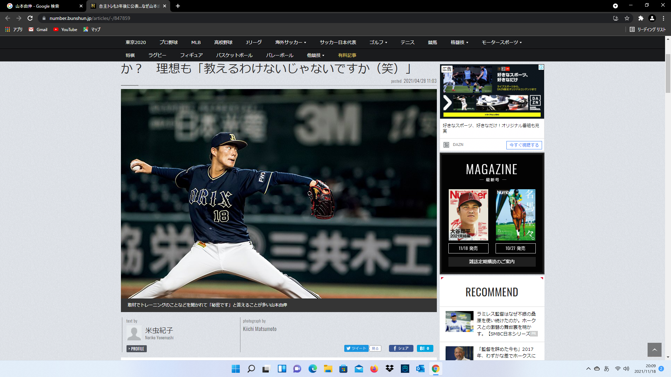
Task: Open Dropbox from the taskbar
Action: click(389, 369)
